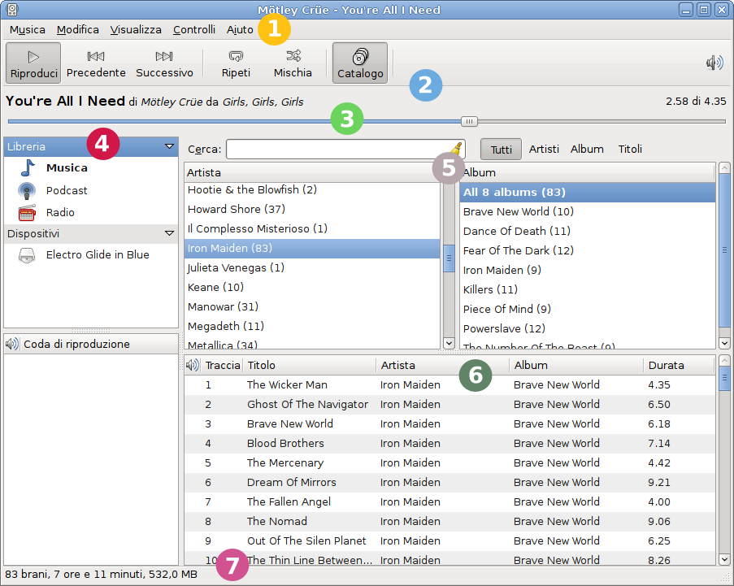Screen dimensions: 734x586
Task: Collapse the Dispositivi section
Action: (169, 233)
